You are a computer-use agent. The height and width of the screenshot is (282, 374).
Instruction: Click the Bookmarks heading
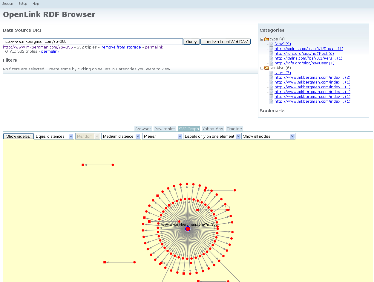(272, 111)
